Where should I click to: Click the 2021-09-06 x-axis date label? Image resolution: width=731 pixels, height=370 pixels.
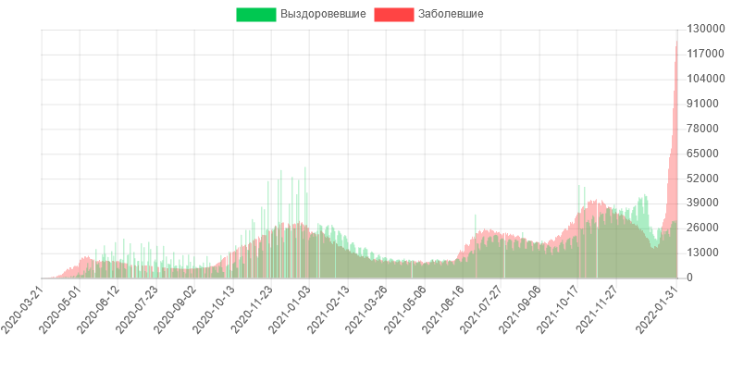[522, 310]
